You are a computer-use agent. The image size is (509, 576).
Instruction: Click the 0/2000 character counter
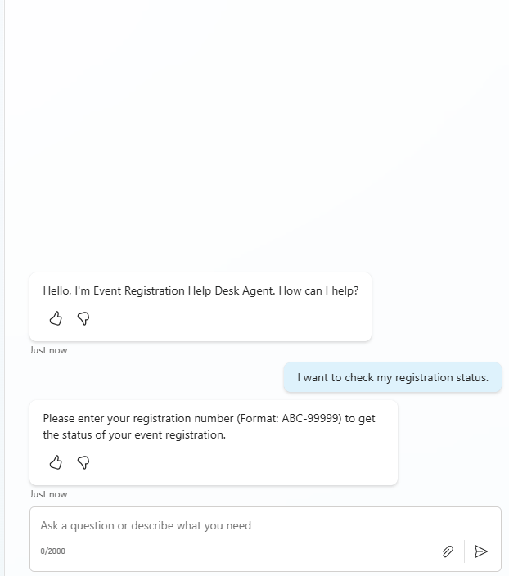[52, 551]
